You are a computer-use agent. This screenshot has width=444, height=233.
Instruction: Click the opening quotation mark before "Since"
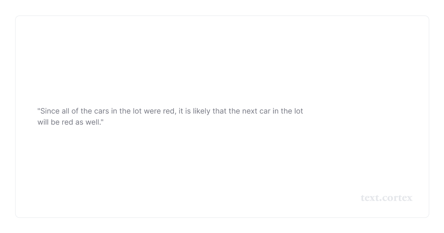38,110
